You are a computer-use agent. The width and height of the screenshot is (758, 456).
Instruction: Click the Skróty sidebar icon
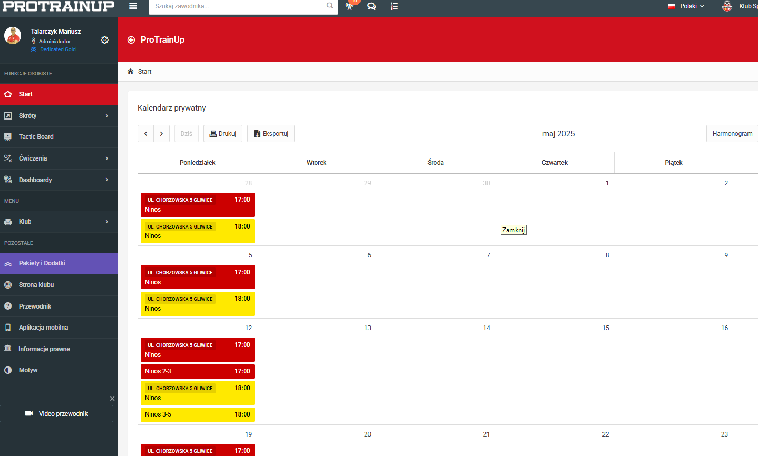tap(8, 115)
